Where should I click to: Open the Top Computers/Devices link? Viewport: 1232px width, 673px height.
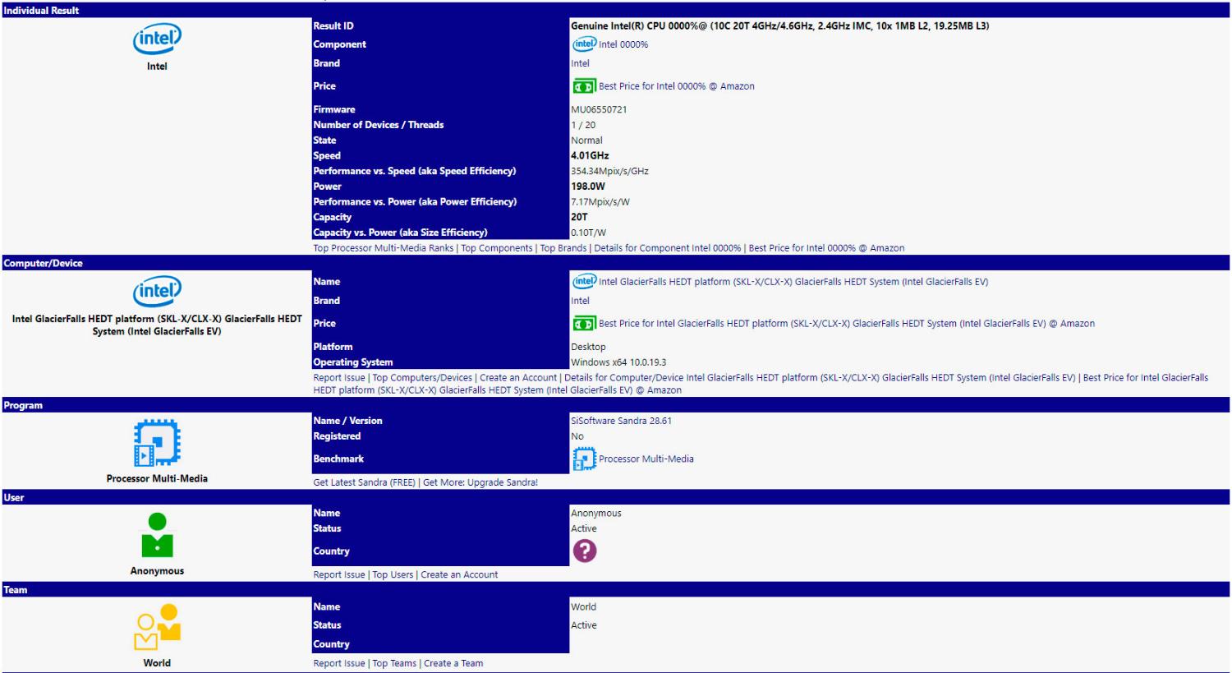(422, 378)
